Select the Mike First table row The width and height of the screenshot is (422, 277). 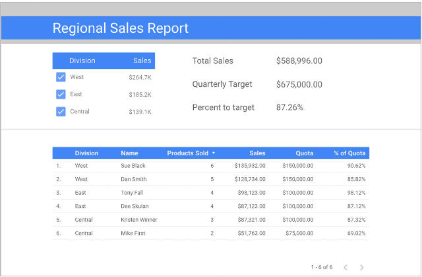coord(211,233)
